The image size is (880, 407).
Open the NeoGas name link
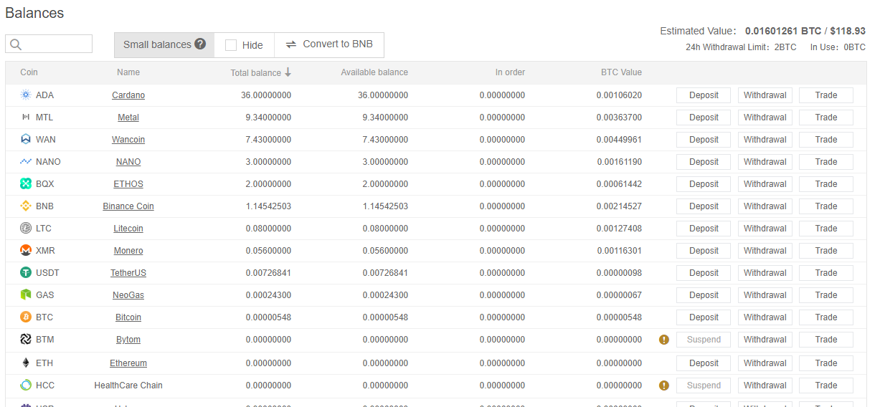point(128,295)
